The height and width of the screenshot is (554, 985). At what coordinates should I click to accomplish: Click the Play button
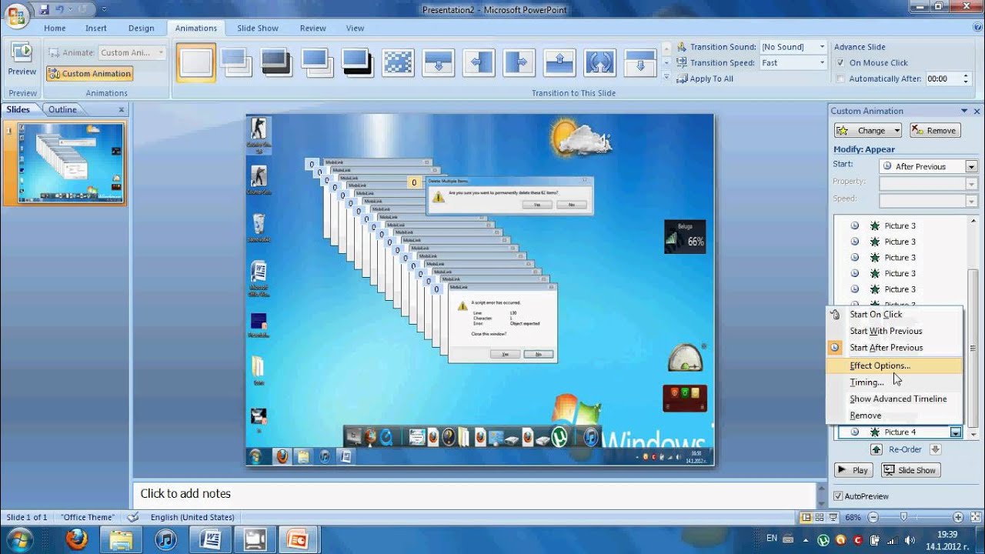tap(853, 470)
